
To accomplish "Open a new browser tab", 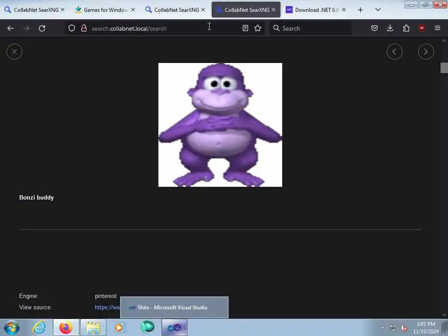I will click(360, 10).
